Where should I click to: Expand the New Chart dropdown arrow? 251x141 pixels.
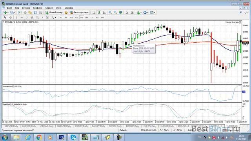click(x=8, y=13)
